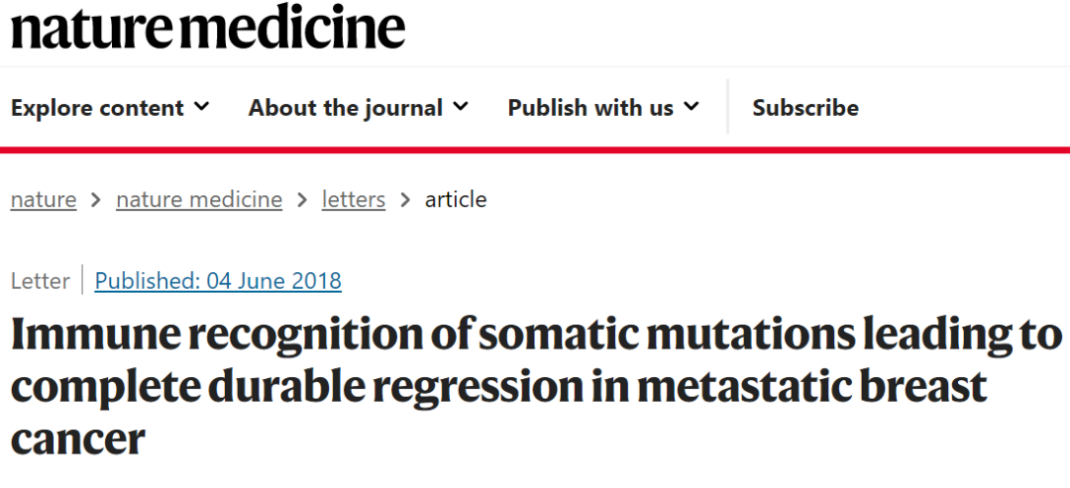Click the chevron separator before article breadcrumb

pos(405,200)
